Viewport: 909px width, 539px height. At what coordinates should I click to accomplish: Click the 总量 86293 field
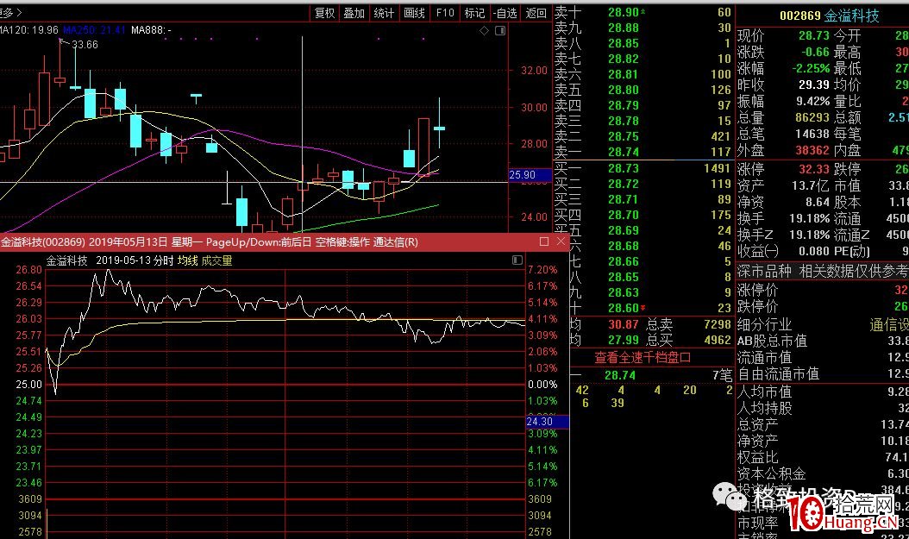tap(783, 117)
